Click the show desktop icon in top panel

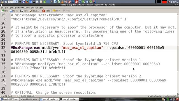6,2
